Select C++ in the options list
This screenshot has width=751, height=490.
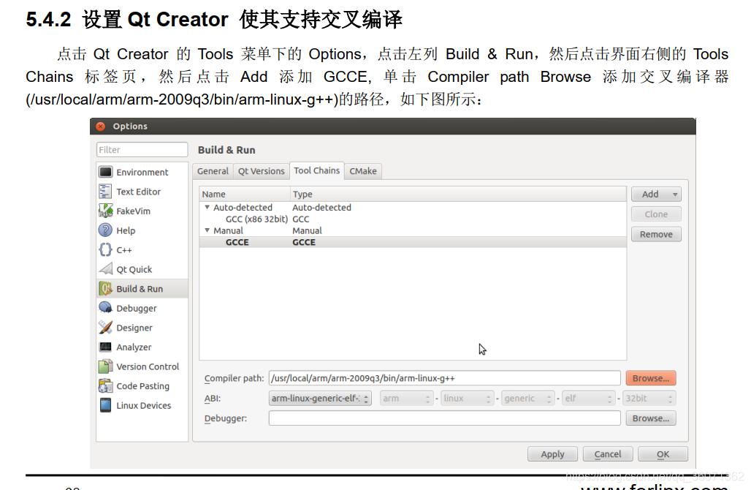pos(142,250)
